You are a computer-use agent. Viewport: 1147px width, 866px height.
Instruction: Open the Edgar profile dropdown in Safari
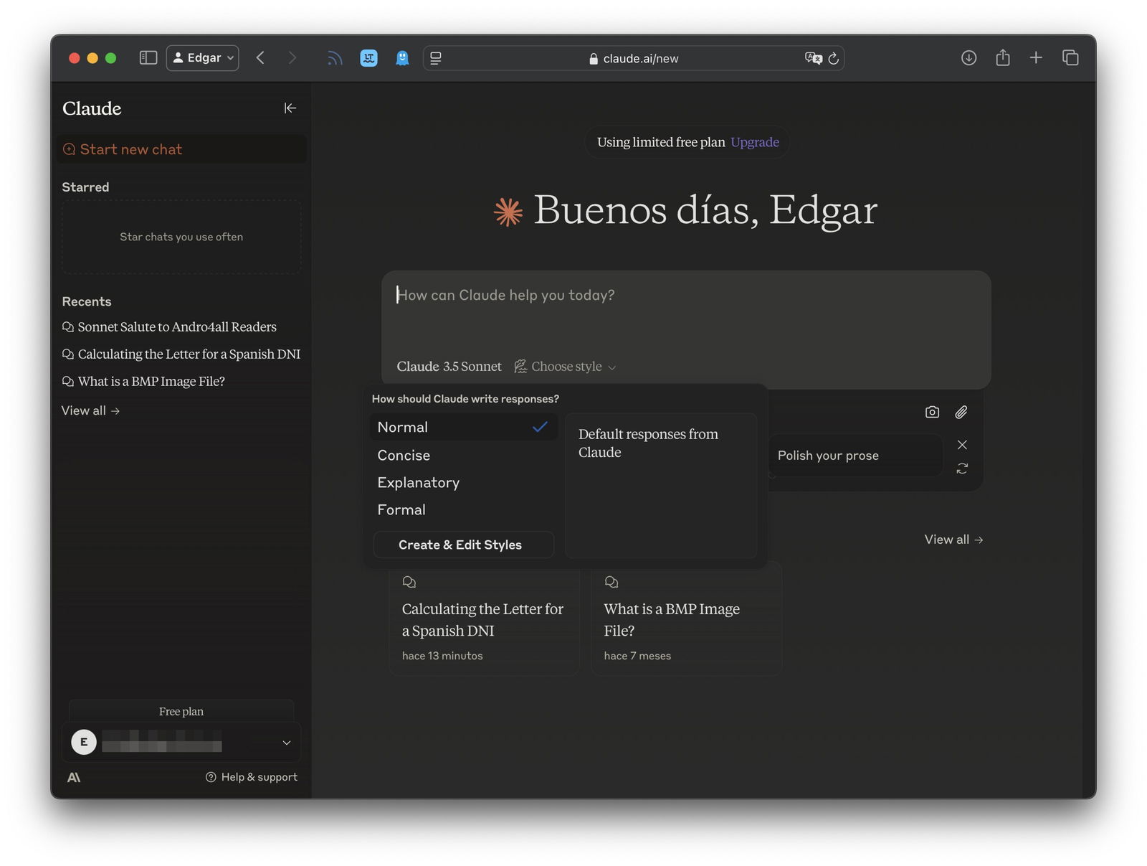(203, 58)
